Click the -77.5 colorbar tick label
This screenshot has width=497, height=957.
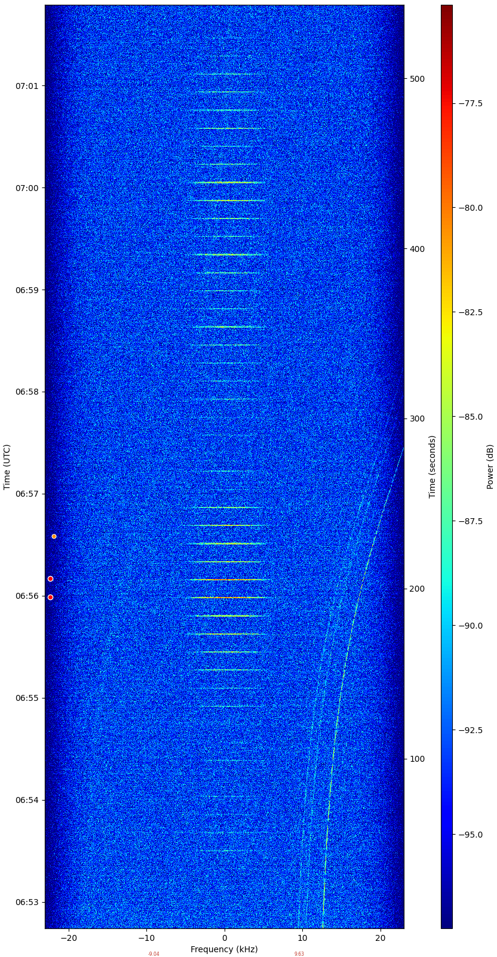click(x=470, y=103)
